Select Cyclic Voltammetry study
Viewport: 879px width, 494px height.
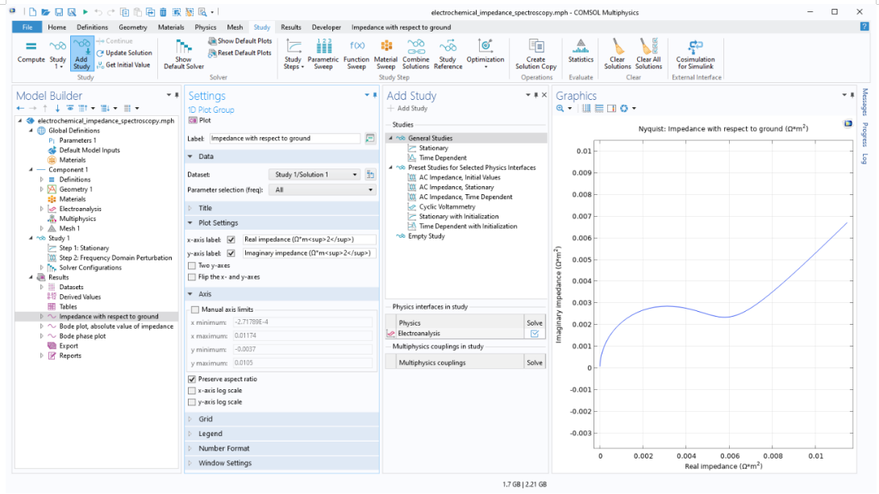click(447, 206)
